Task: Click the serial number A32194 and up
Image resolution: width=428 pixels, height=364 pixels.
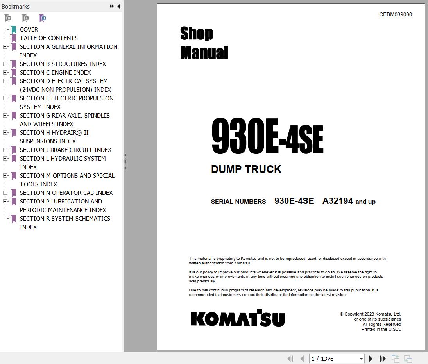Action: pos(349,201)
